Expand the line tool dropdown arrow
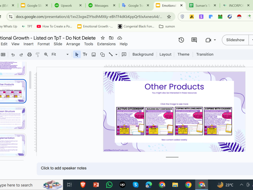The width and height of the screenshot is (253, 190). (x=116, y=55)
